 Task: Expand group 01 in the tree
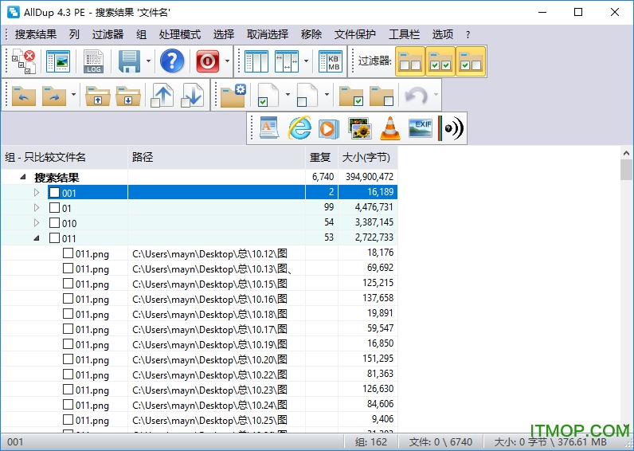[x=36, y=208]
